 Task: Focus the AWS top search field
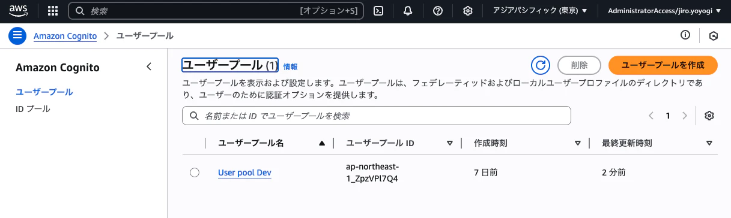pyautogui.click(x=216, y=11)
